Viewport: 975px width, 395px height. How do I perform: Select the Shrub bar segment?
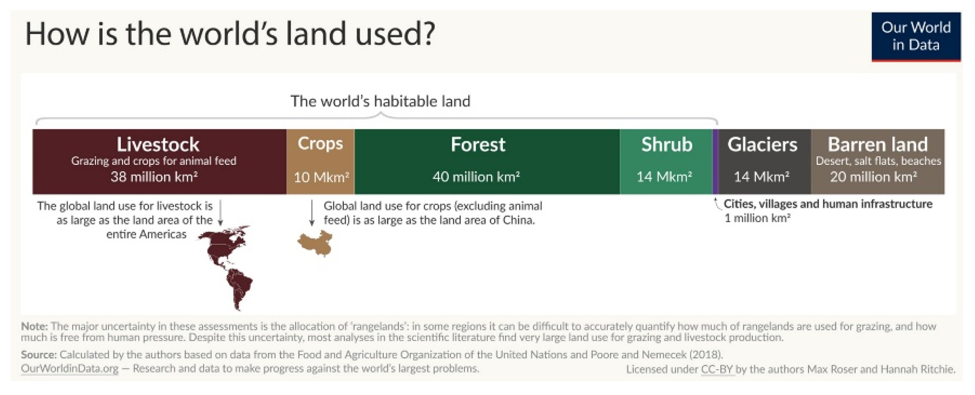click(666, 162)
